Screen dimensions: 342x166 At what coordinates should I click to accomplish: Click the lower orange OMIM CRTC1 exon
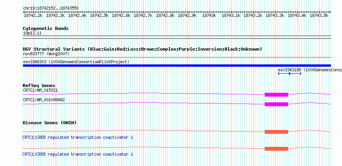(276, 149)
